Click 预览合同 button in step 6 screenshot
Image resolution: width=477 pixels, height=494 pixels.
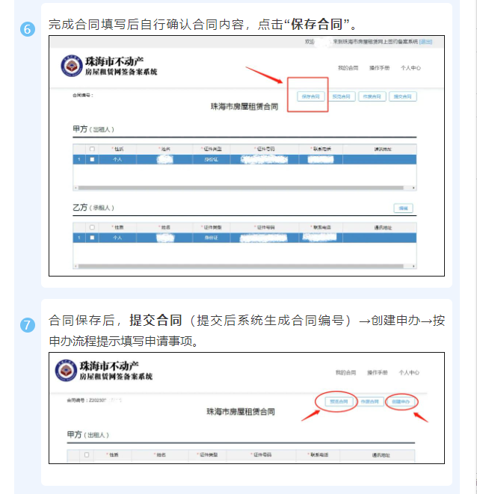tap(339, 97)
